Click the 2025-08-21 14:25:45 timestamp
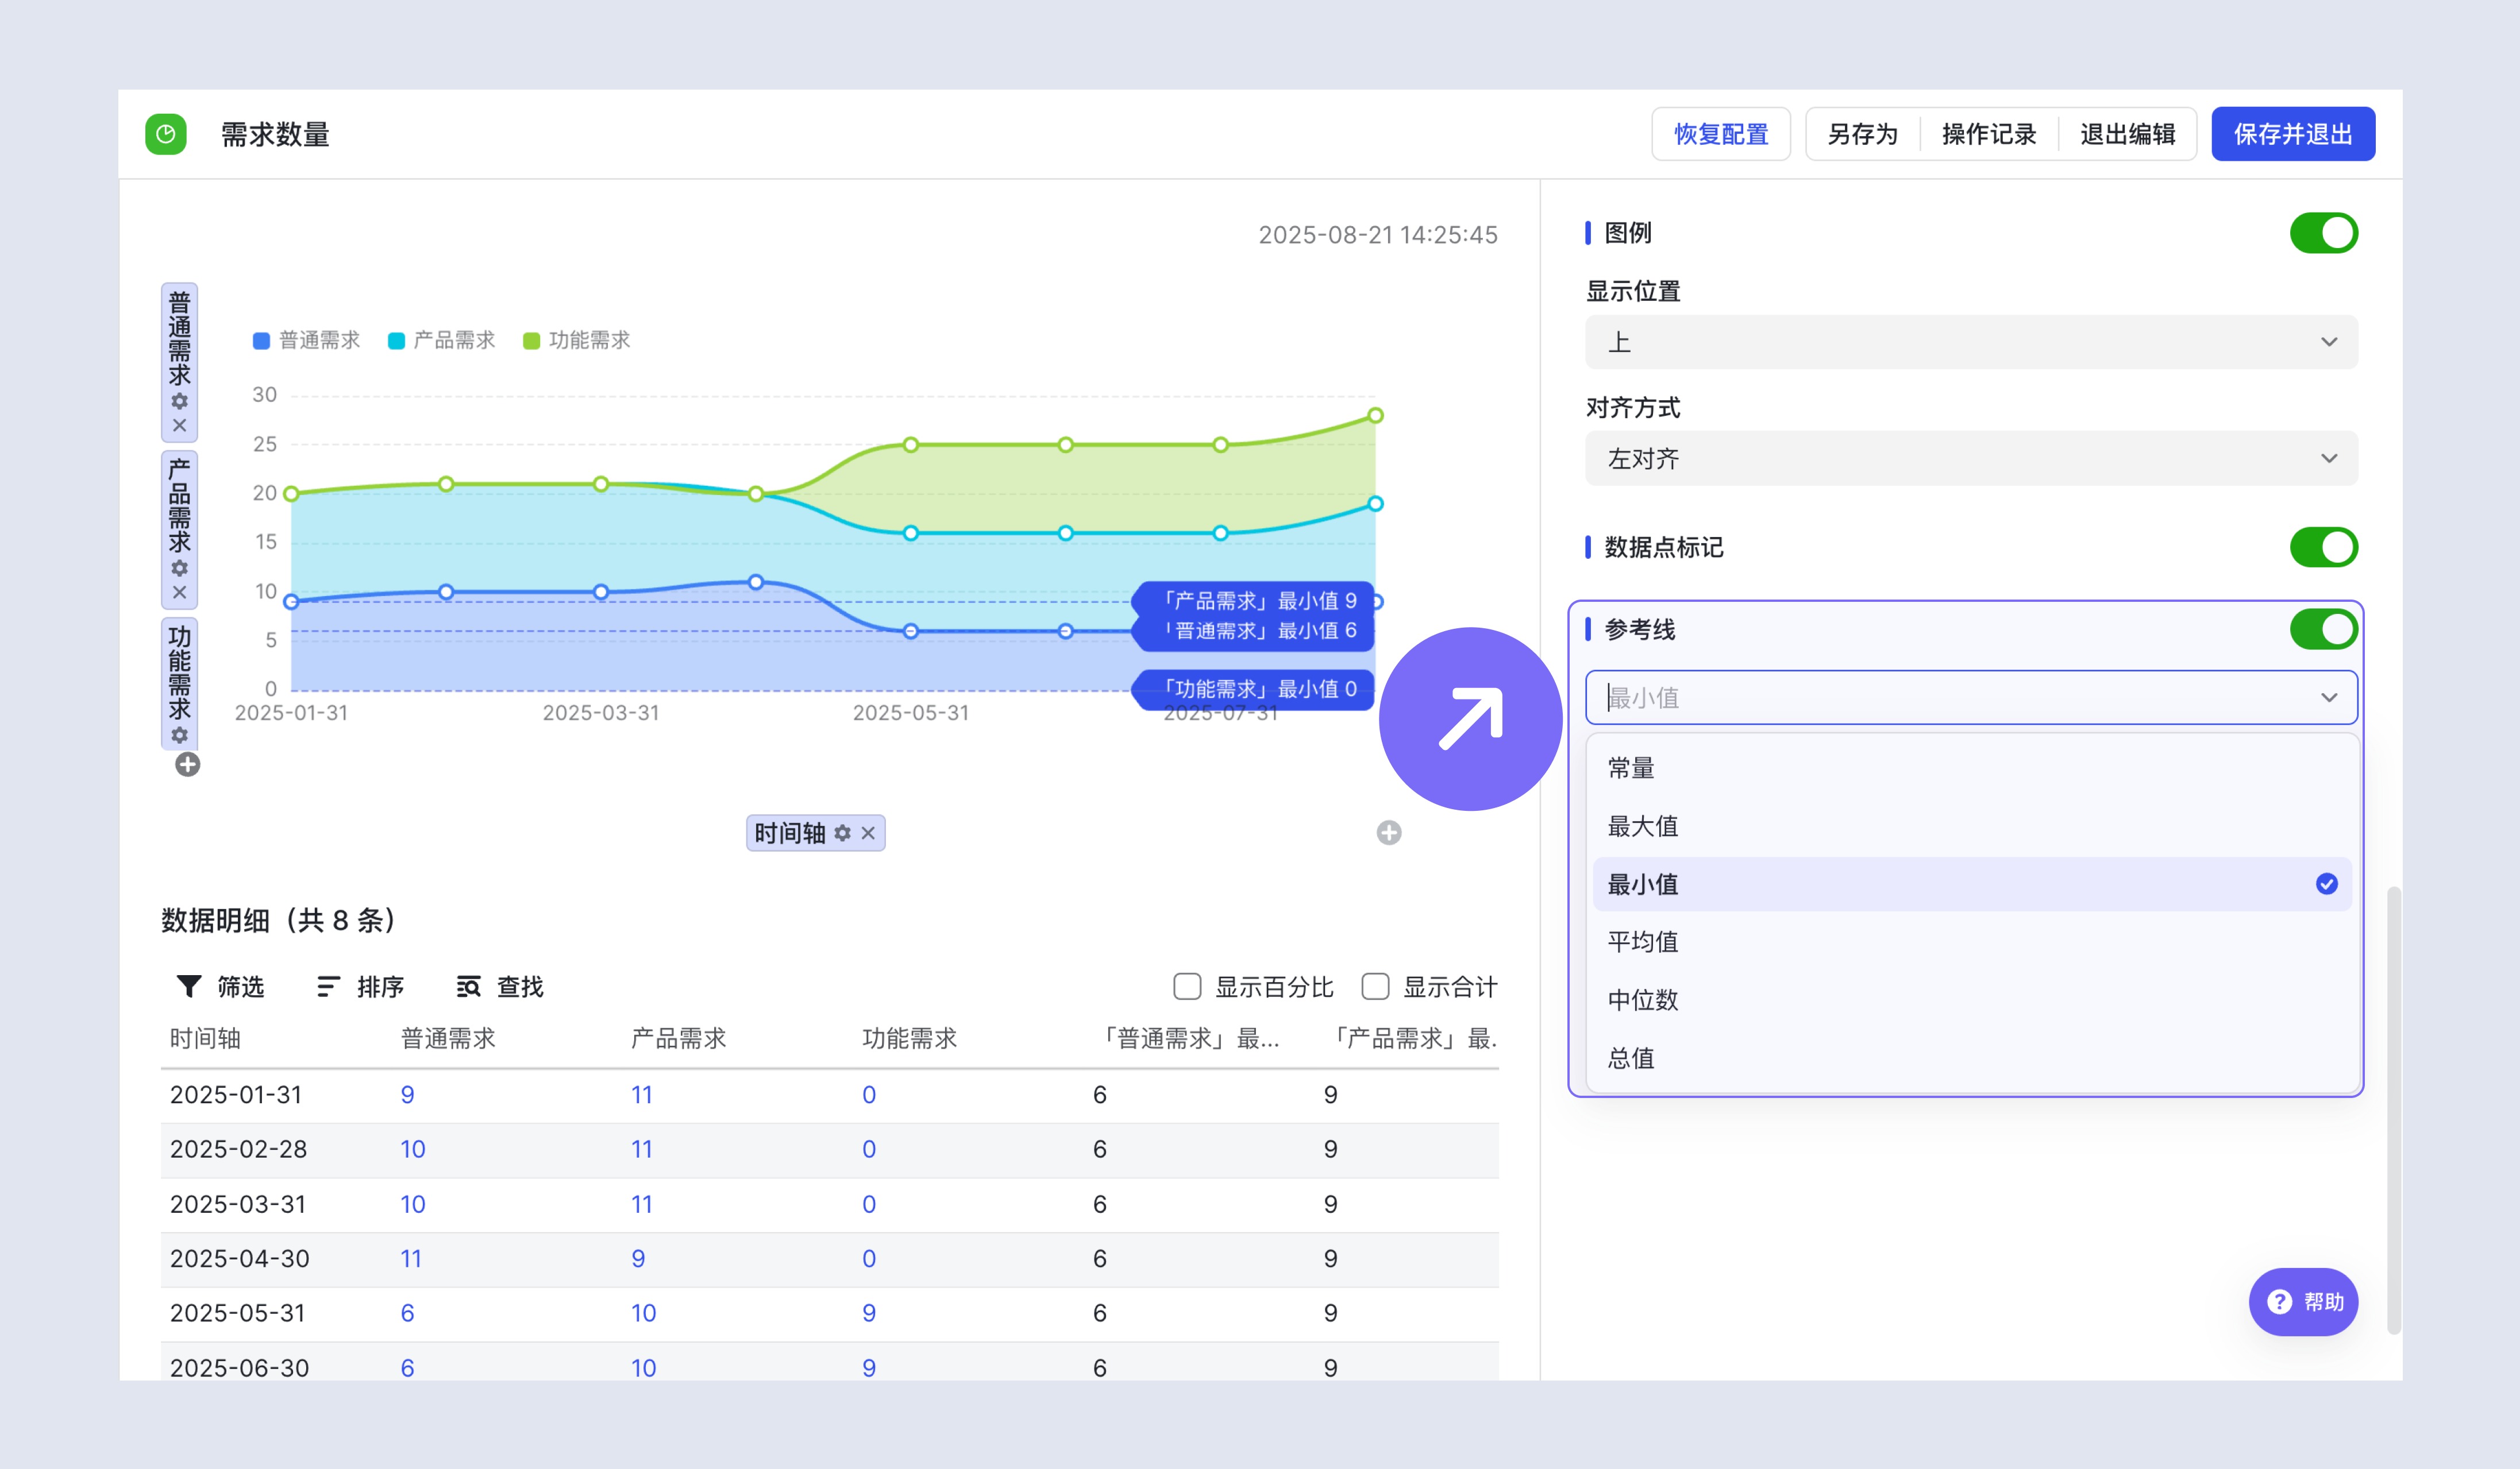2520x1469 pixels. (1378, 235)
